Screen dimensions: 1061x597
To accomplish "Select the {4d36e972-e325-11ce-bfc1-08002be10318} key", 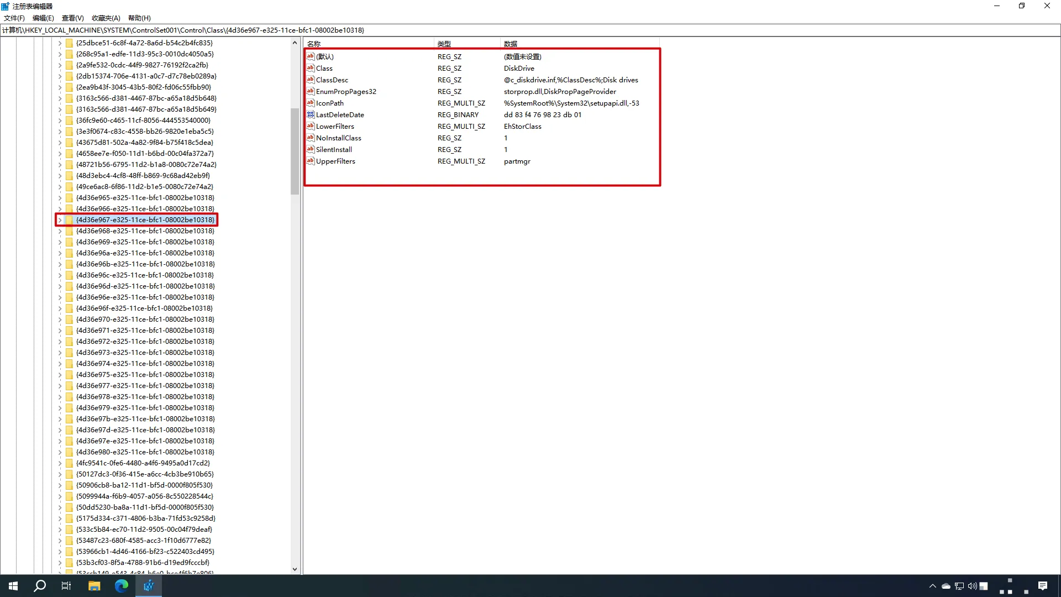I will pos(145,342).
